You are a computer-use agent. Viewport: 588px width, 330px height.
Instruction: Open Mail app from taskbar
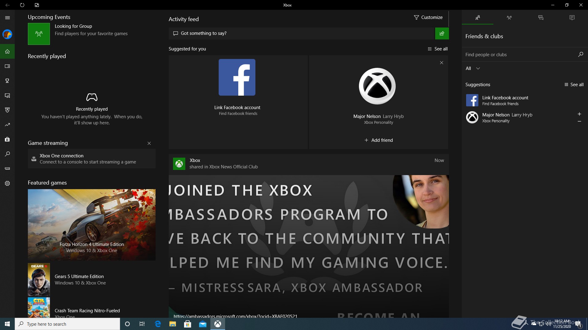point(203,324)
